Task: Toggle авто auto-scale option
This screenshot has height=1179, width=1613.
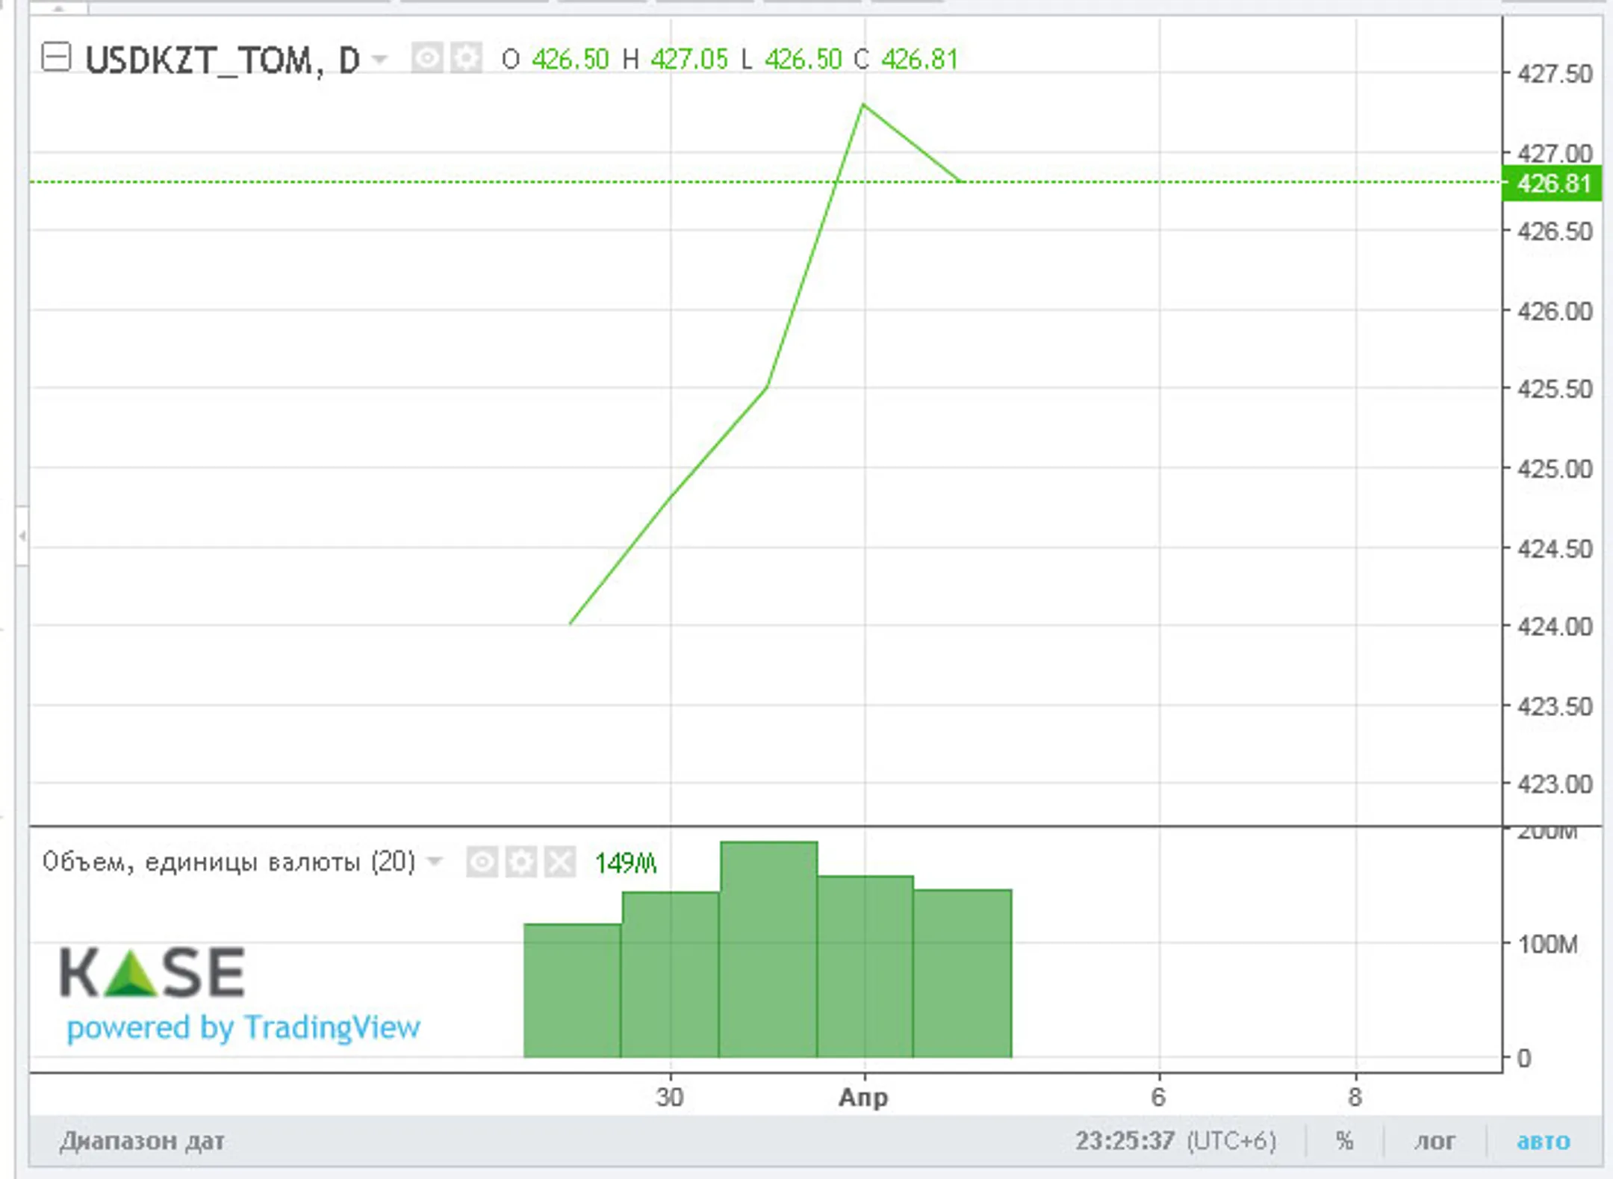Action: [1543, 1142]
